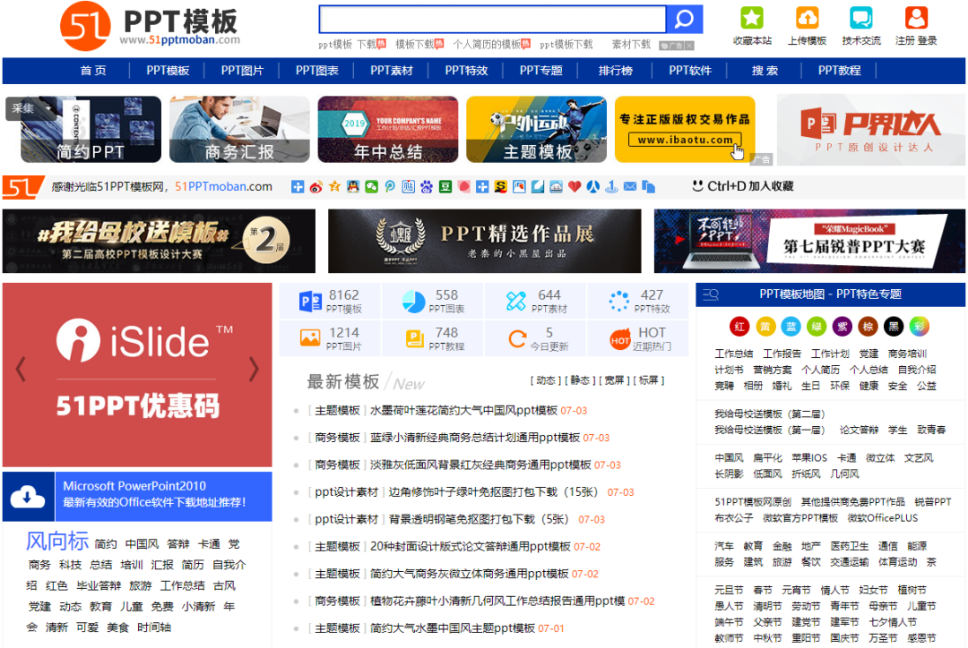Click the magnifier search button
The height and width of the screenshot is (648, 968).
pos(684,19)
